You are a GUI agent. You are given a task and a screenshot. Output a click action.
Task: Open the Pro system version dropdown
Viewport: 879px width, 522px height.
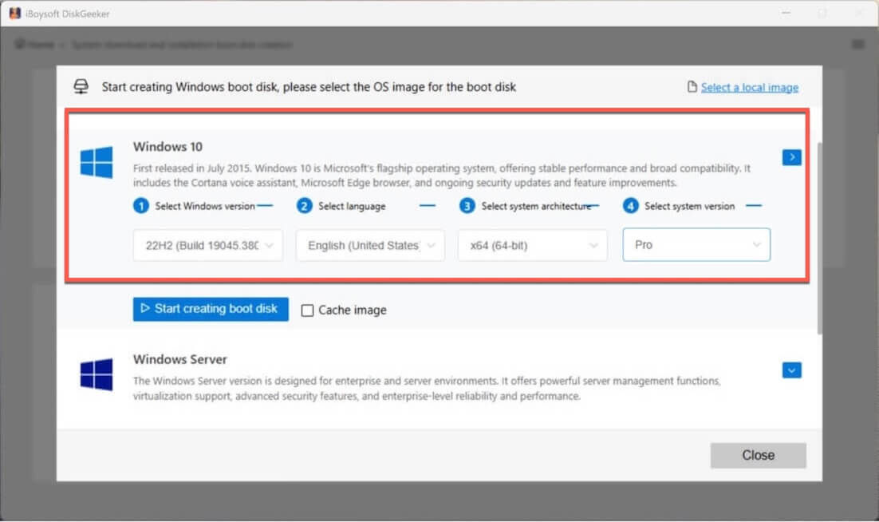696,244
